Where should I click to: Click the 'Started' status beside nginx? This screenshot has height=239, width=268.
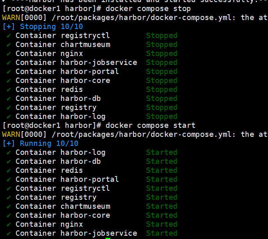(162, 224)
